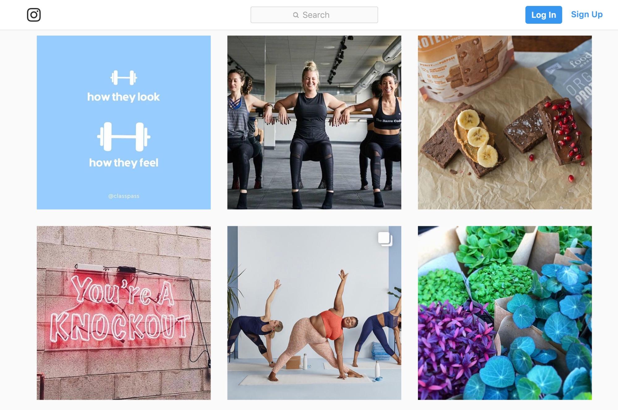The width and height of the screenshot is (618, 410).
Task: Click the 'how they look' caption text
Action: [123, 97]
